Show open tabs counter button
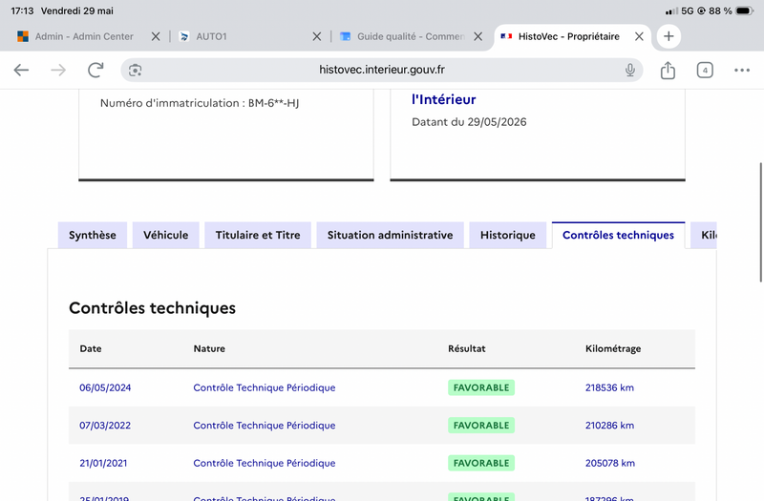Image resolution: width=764 pixels, height=501 pixels. [705, 70]
